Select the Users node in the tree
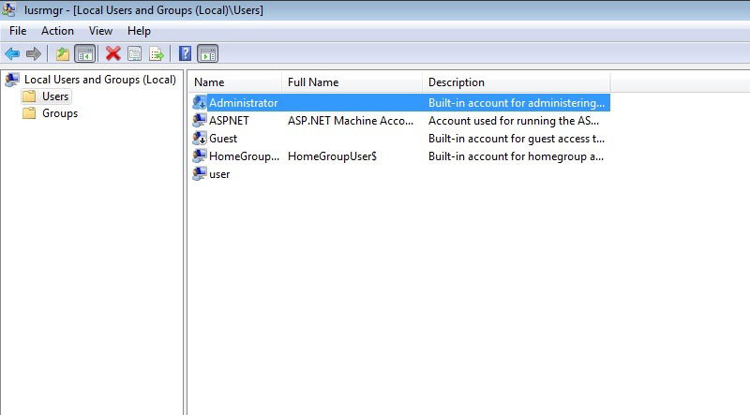This screenshot has width=750, height=415. (x=55, y=96)
